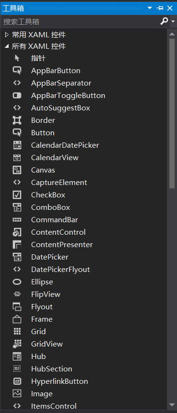Collapse the 所有 XAML 控件 group
This screenshot has width=177, height=413.
click(7, 47)
